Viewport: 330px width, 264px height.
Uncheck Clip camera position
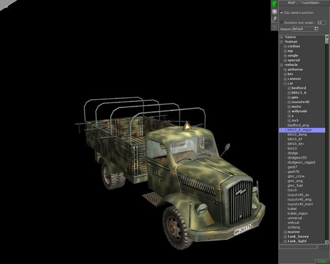click(x=282, y=12)
